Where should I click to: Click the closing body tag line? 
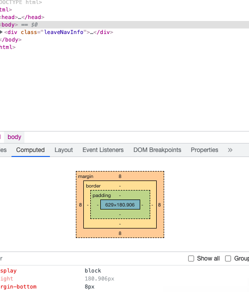10,39
